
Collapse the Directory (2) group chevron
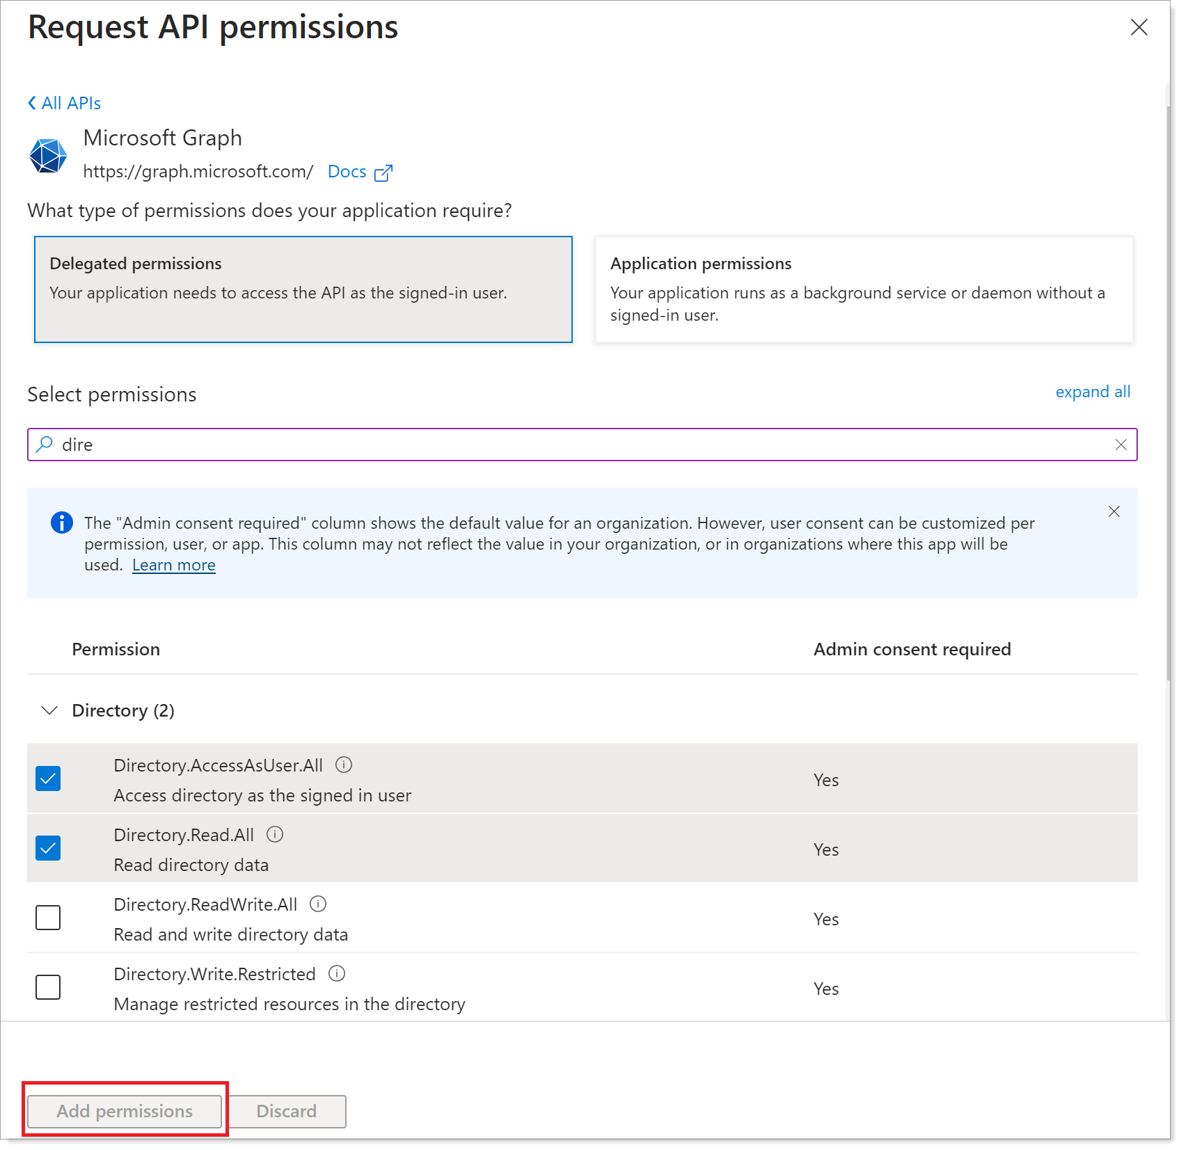pyautogui.click(x=49, y=710)
